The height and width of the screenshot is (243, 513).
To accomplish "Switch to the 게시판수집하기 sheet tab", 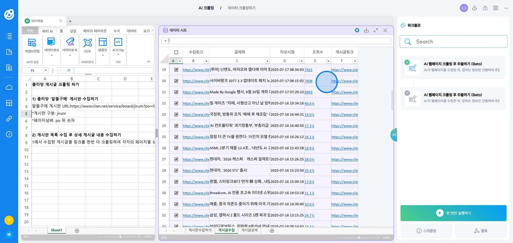I will [x=200, y=230].
